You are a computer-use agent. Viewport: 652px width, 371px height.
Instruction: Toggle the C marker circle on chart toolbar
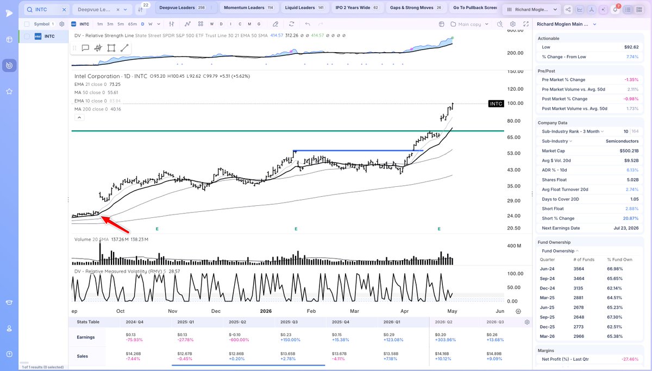[x=240, y=24]
